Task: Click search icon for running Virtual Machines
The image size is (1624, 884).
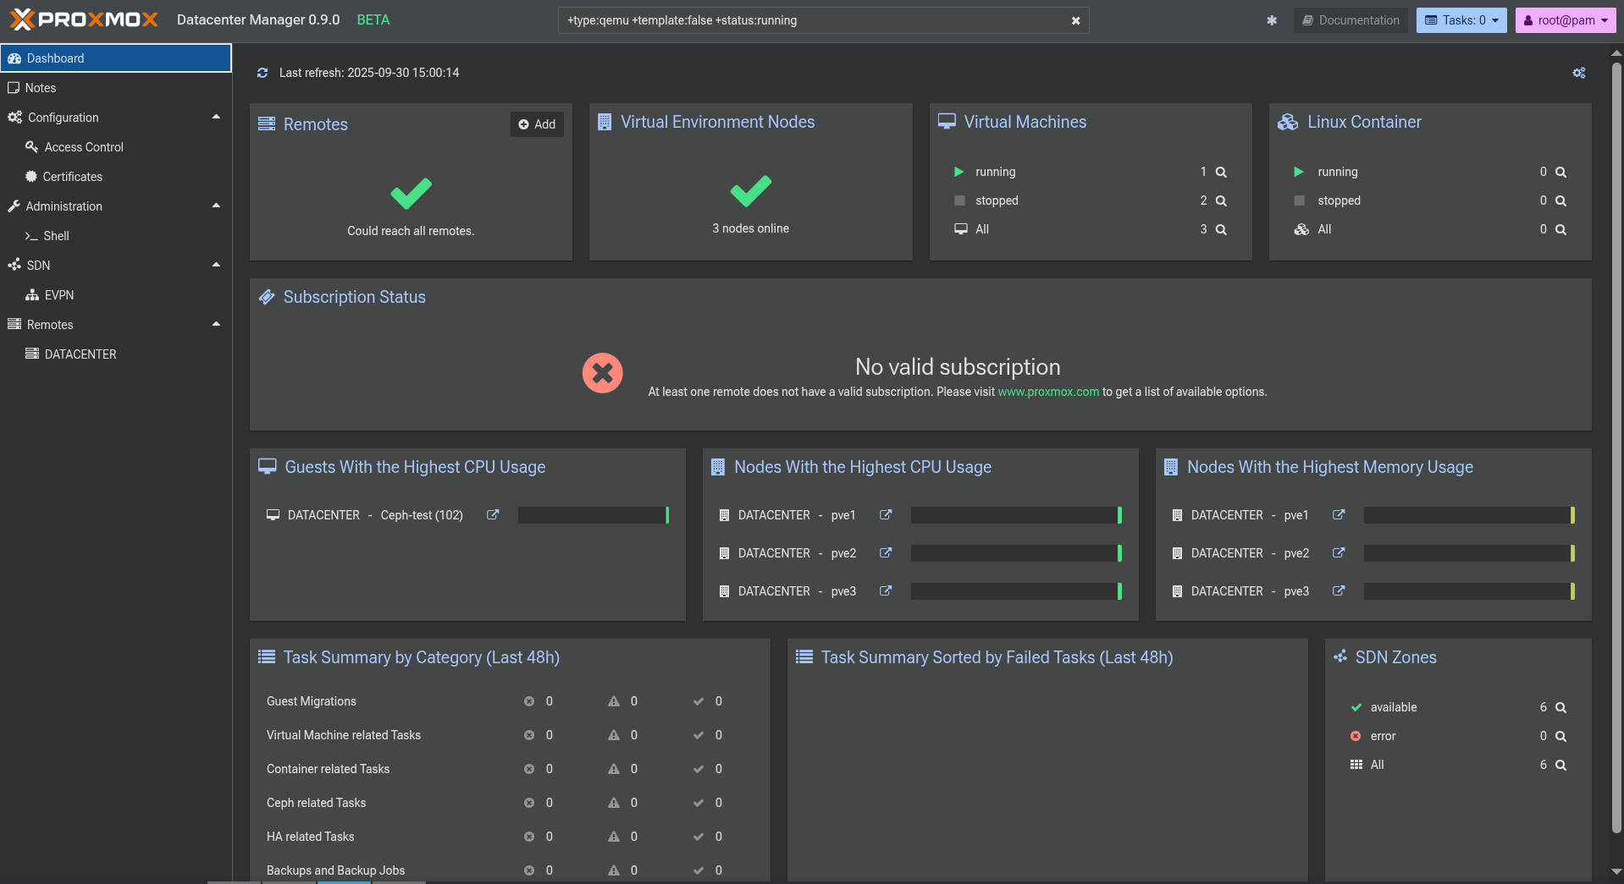Action: [1221, 172]
